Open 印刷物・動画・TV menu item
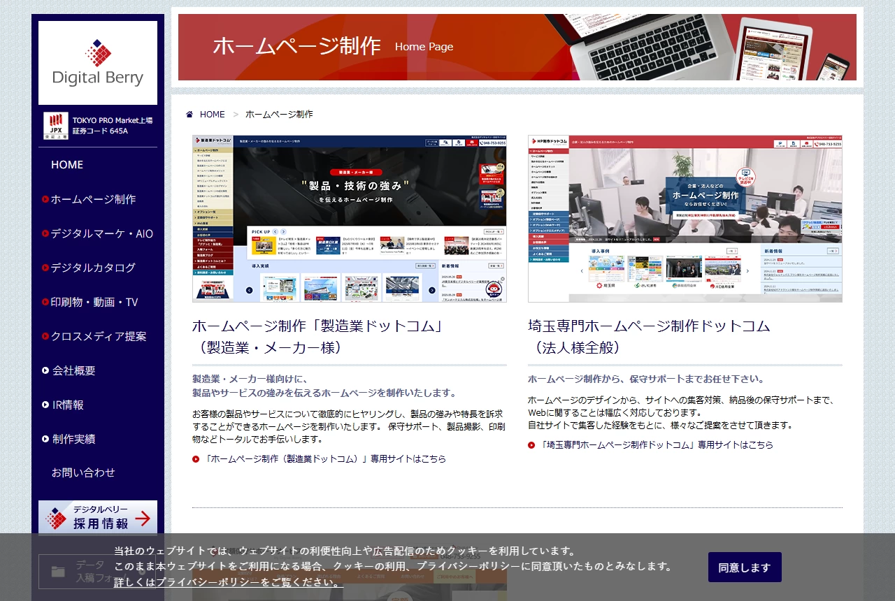Viewport: 895px width, 601px height. (x=94, y=302)
